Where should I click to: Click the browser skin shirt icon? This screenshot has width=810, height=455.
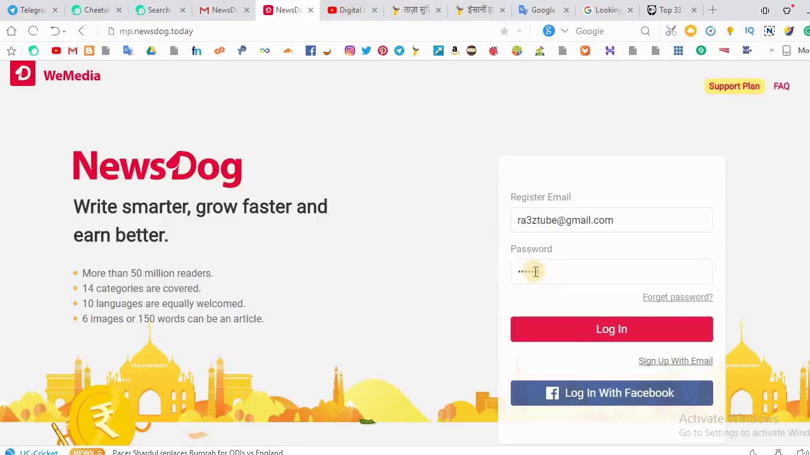(787, 10)
